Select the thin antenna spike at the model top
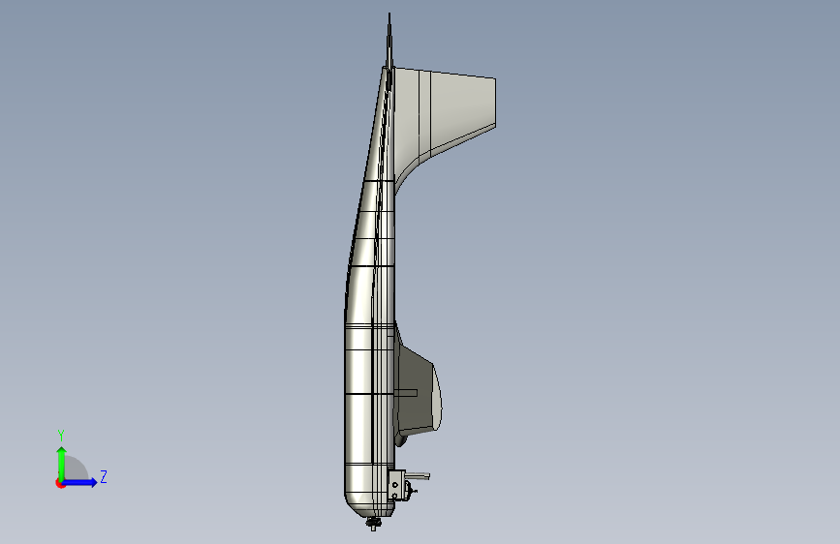The height and width of the screenshot is (544, 840). 389,41
